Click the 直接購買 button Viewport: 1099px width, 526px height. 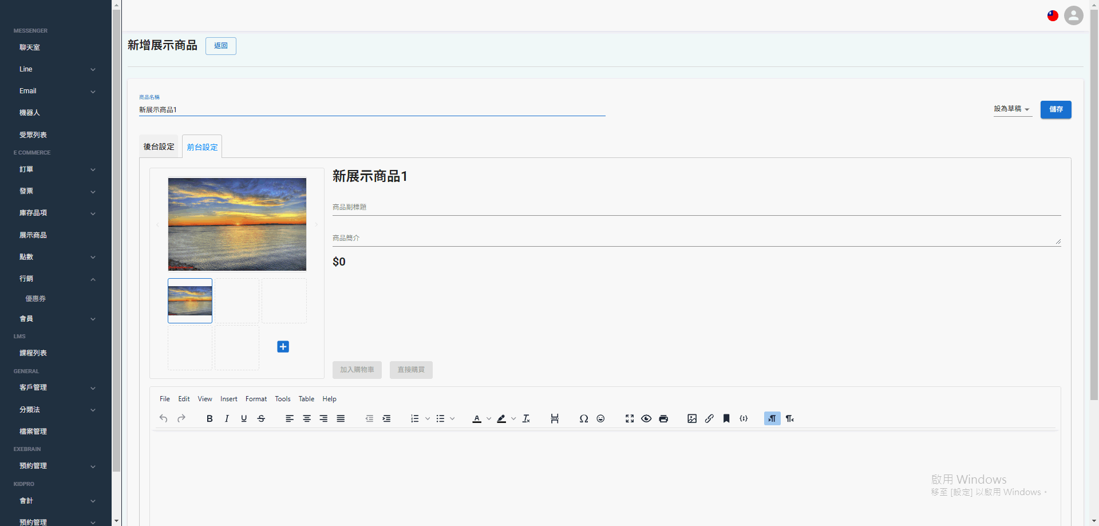411,370
